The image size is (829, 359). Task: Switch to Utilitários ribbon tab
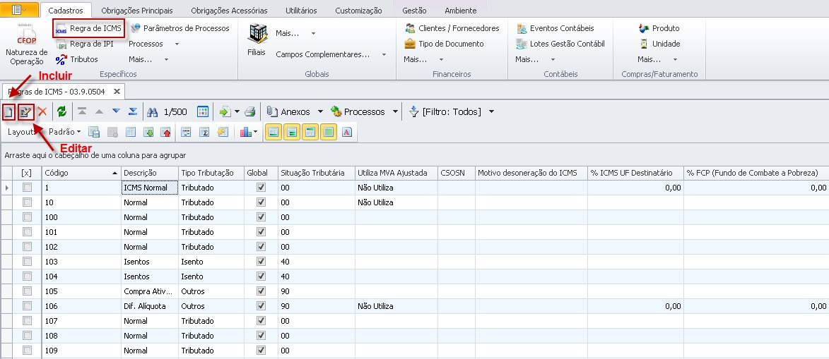click(301, 10)
